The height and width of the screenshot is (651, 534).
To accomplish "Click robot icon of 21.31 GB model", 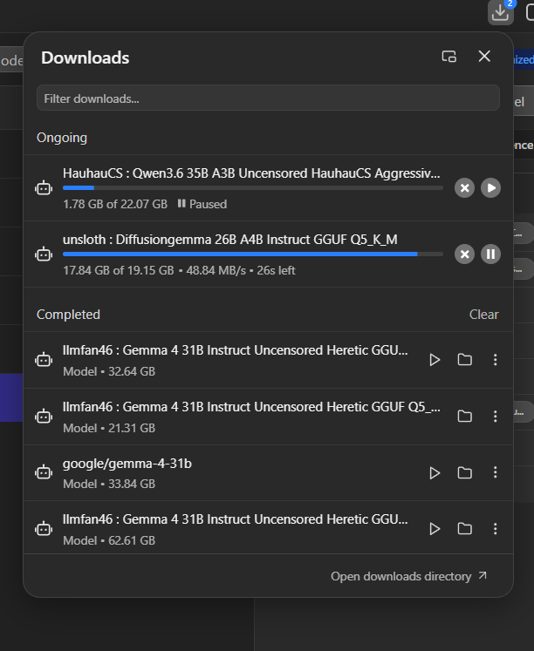I will coord(44,416).
